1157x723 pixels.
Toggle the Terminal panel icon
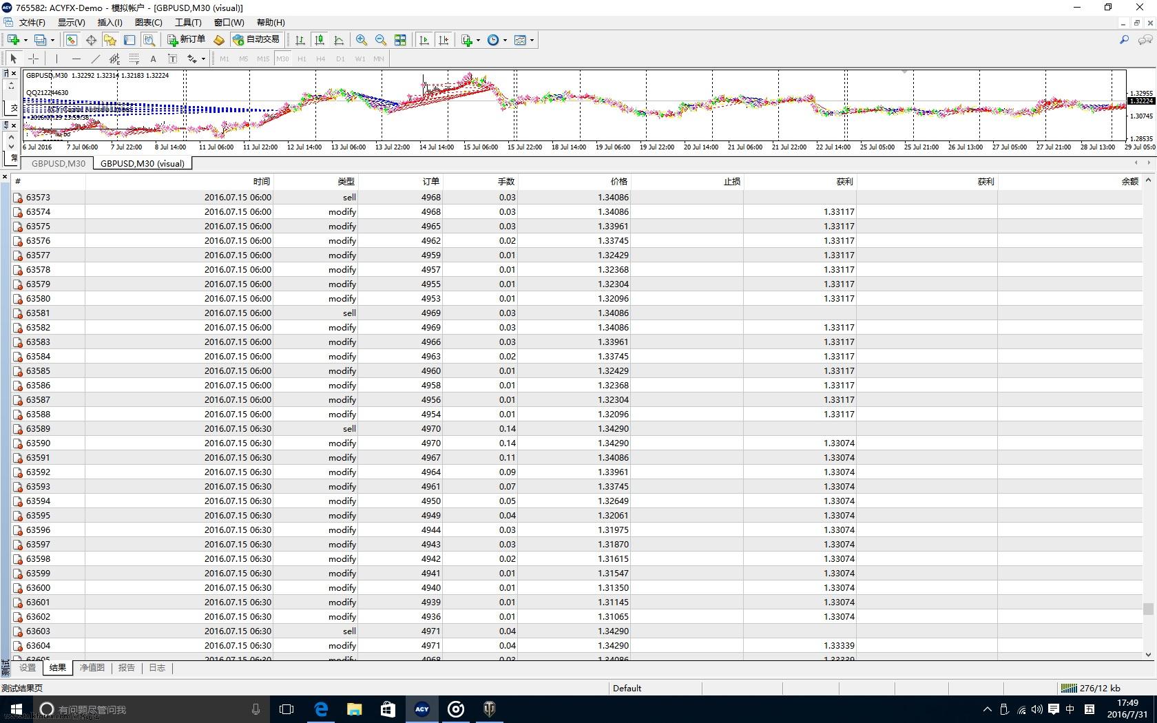pos(129,40)
